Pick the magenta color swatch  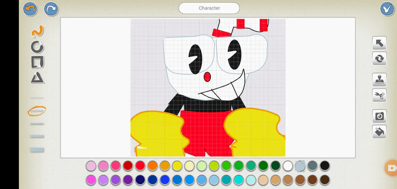coord(91,180)
